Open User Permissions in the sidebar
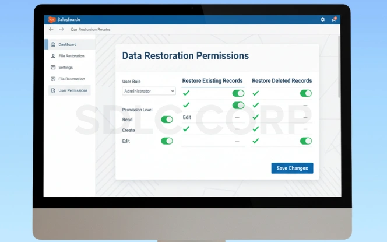 click(69, 90)
